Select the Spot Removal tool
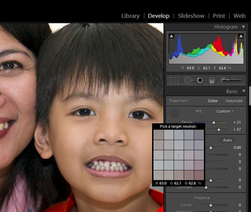The width and height of the screenshot is (251, 212). point(188,80)
